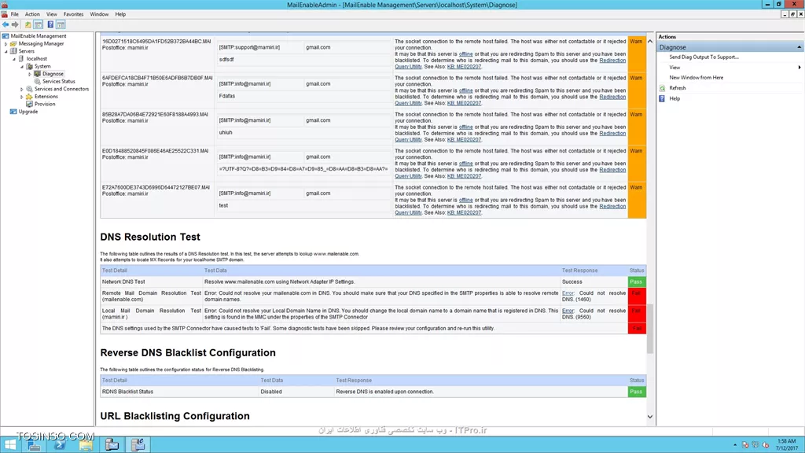The height and width of the screenshot is (453, 805).
Task: Click the active MailEnableAdmin taskbar icon
Action: click(138, 445)
